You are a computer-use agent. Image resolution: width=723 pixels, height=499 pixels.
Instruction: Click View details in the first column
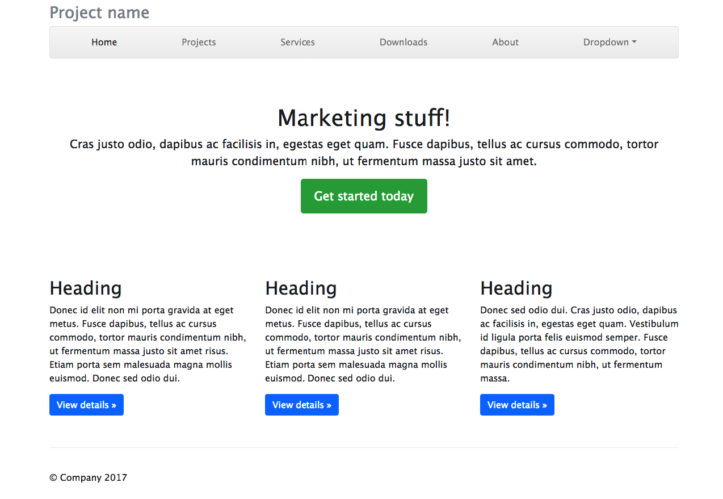(x=86, y=405)
